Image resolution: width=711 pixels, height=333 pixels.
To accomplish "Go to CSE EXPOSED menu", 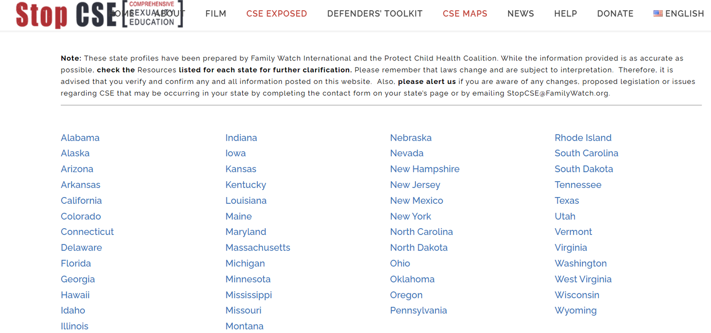I will pyautogui.click(x=276, y=14).
